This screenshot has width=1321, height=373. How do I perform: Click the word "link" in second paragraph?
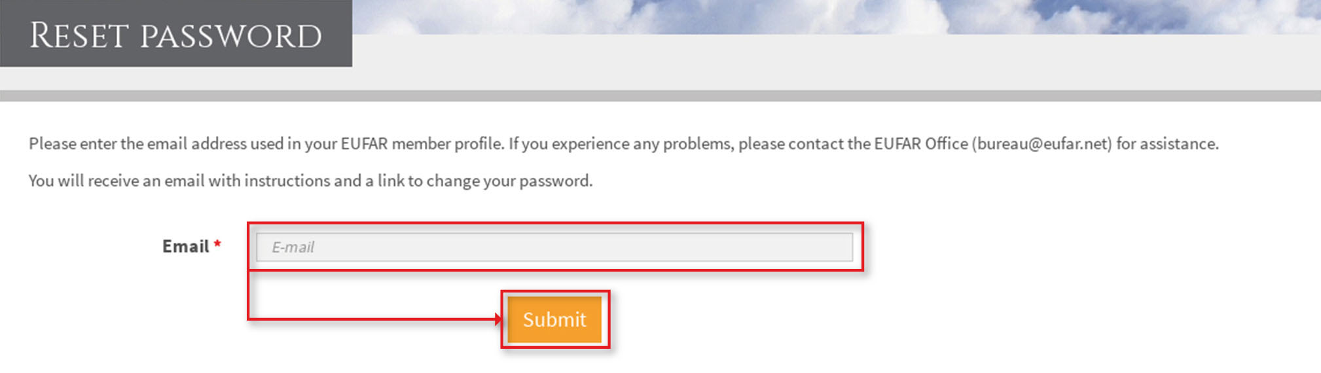point(391,181)
